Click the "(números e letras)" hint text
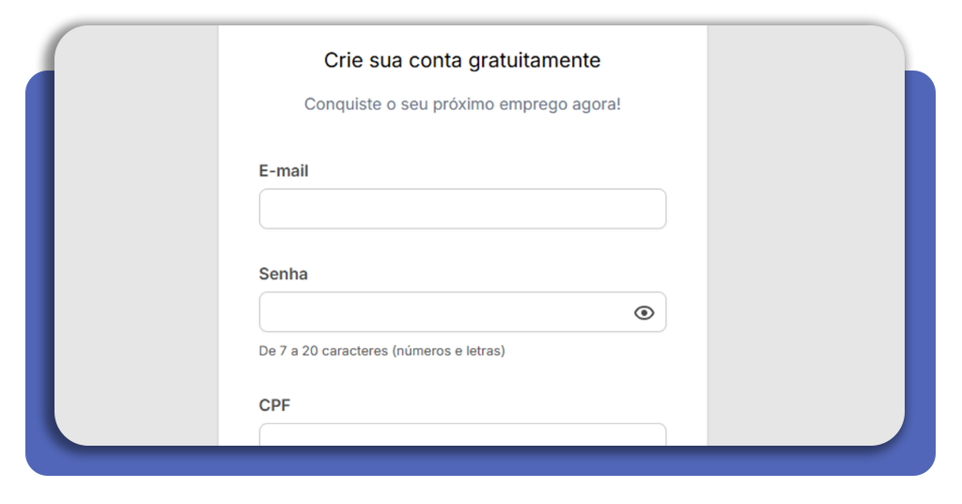The image size is (962, 504). (449, 352)
